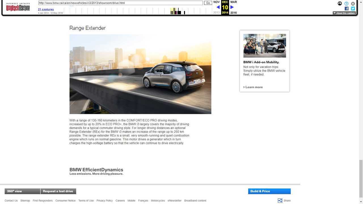The width and height of the screenshot is (363, 204).
Task: Click the Wayback URL input field
Action: pyautogui.click(x=121, y=3)
